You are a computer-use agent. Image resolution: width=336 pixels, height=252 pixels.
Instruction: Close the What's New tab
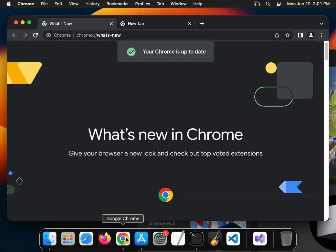(x=111, y=24)
